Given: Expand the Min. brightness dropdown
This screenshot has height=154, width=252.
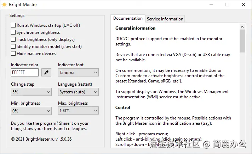Looking at the screenshot, I should tap(31, 111).
